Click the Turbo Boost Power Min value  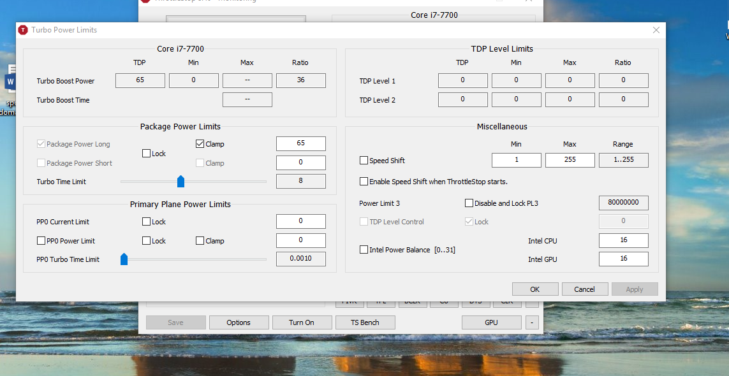193,80
